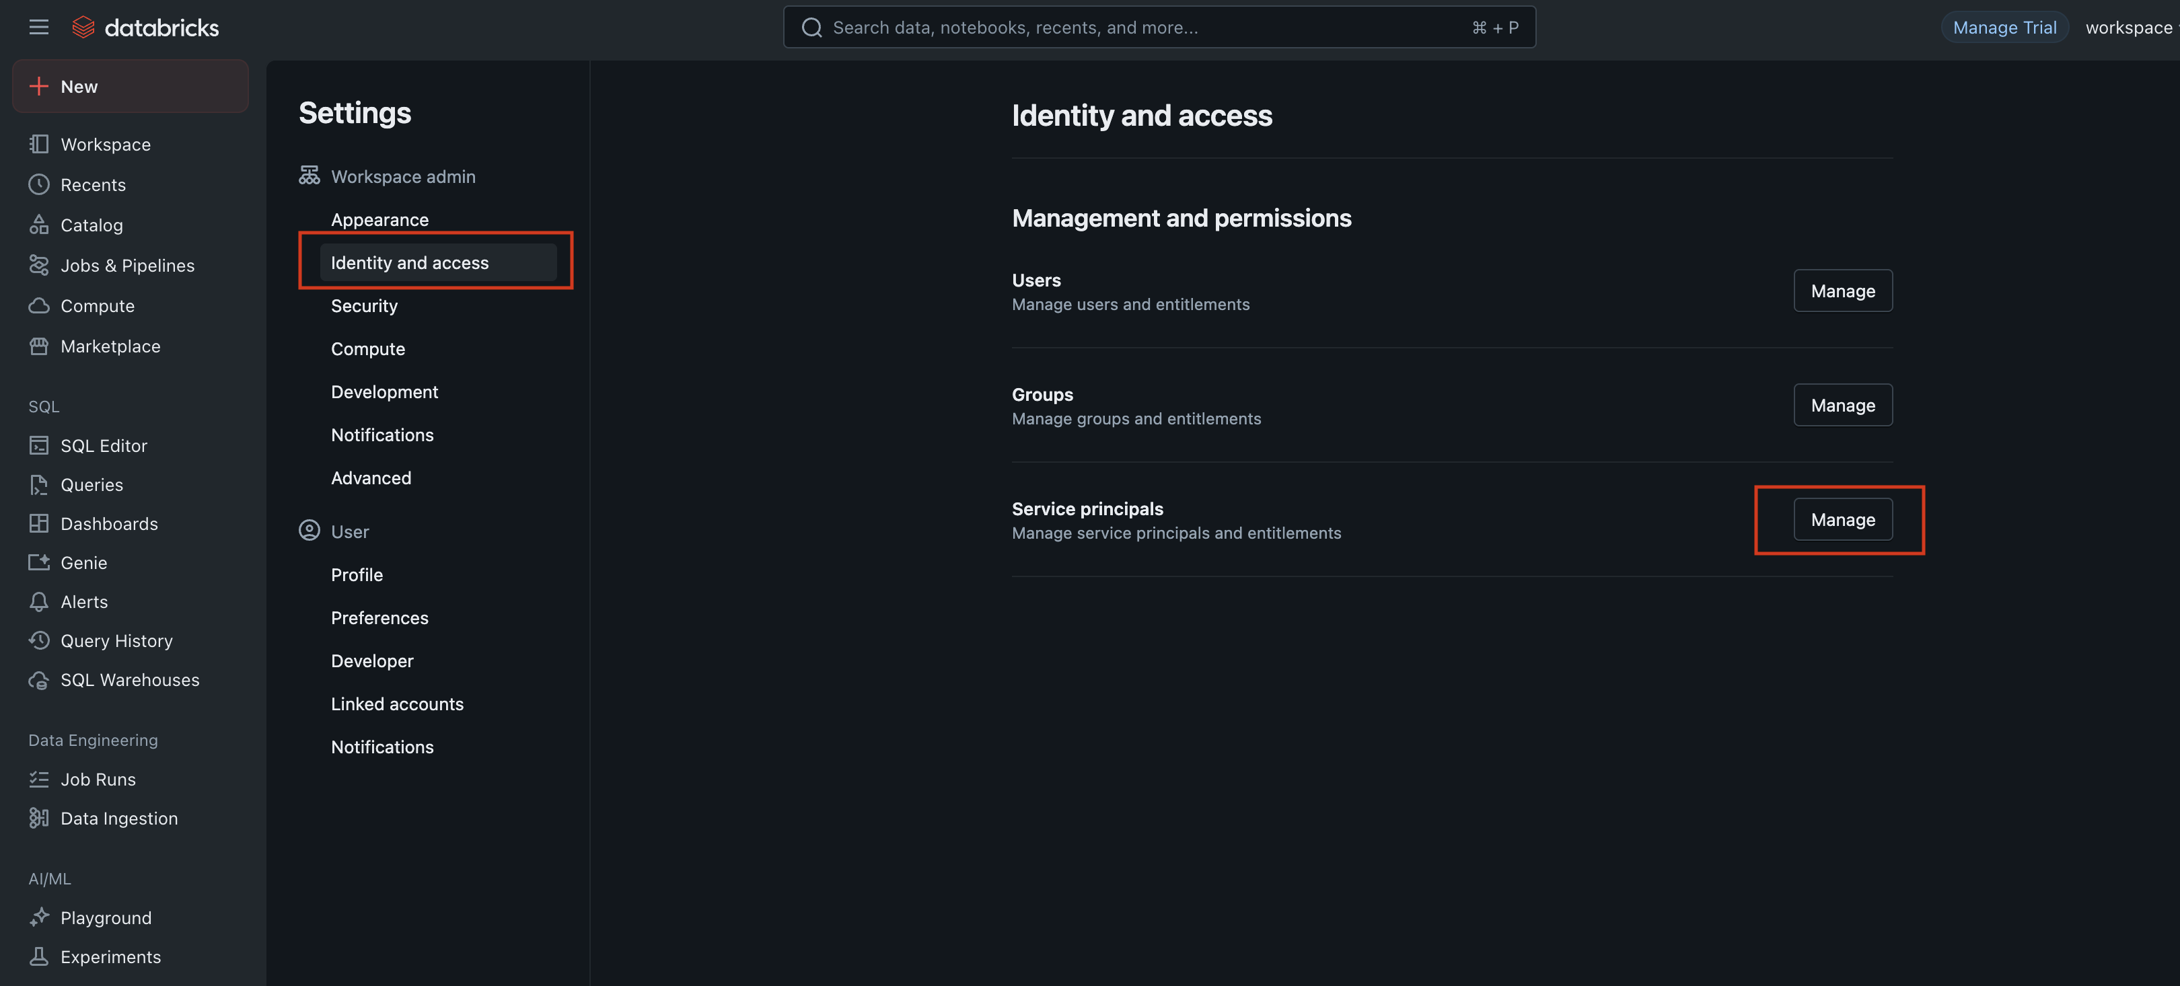Image resolution: width=2180 pixels, height=986 pixels.
Task: Click 'Manage users and entitlements' text
Action: [1130, 305]
